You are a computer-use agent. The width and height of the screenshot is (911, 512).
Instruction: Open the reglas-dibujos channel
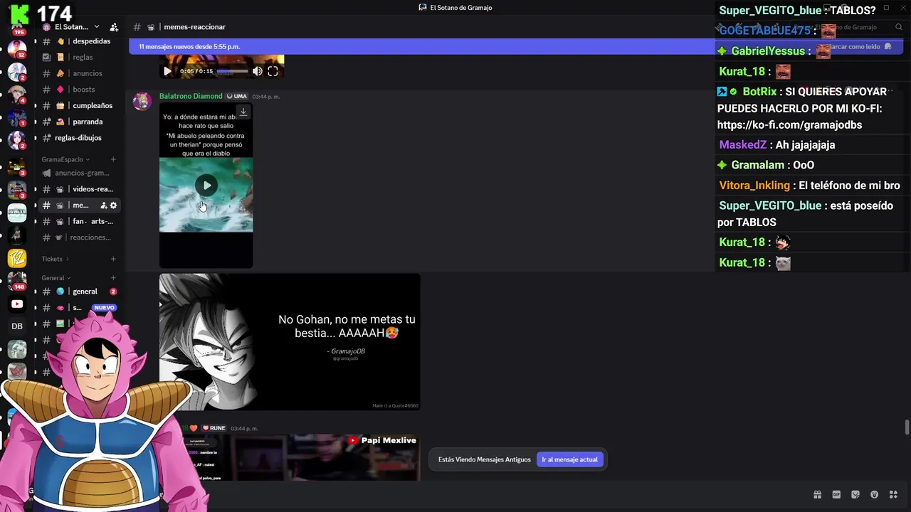click(78, 138)
